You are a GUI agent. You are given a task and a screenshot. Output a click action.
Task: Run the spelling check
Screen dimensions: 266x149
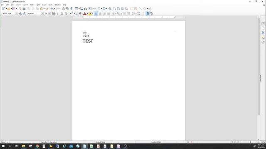coord(67,9)
